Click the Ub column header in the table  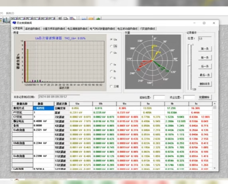(x=105, y=104)
